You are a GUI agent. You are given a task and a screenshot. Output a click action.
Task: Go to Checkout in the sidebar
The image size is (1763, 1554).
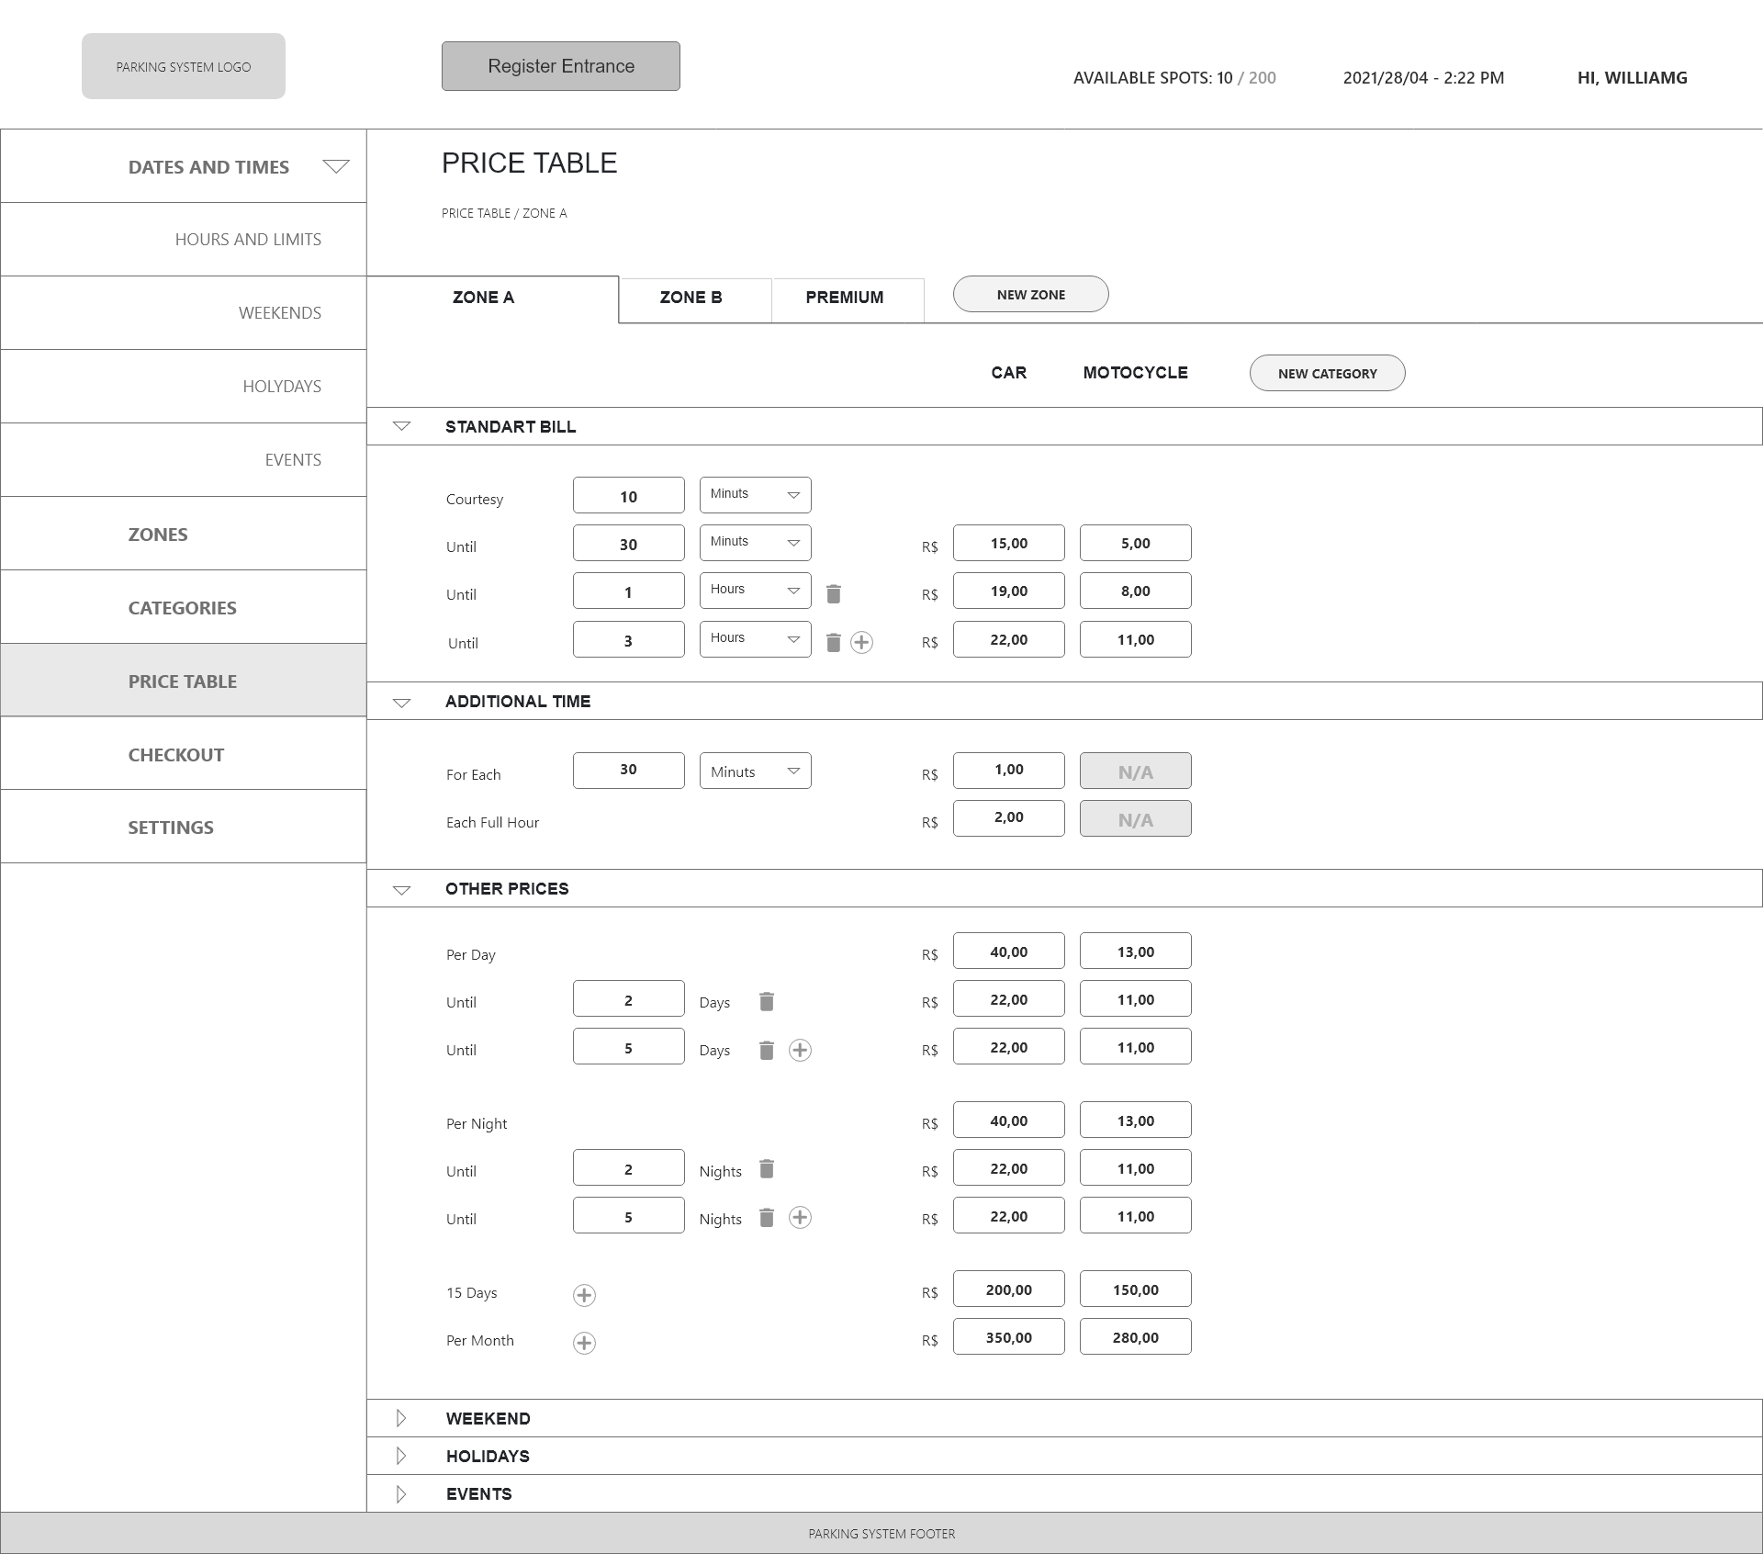[184, 754]
